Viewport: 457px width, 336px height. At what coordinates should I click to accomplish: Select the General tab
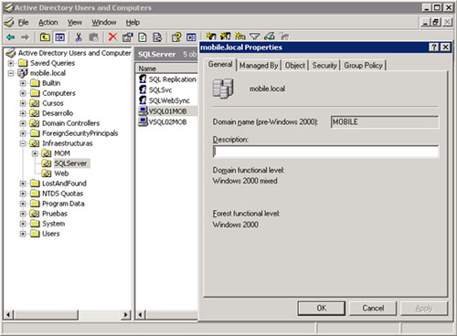[x=220, y=65]
